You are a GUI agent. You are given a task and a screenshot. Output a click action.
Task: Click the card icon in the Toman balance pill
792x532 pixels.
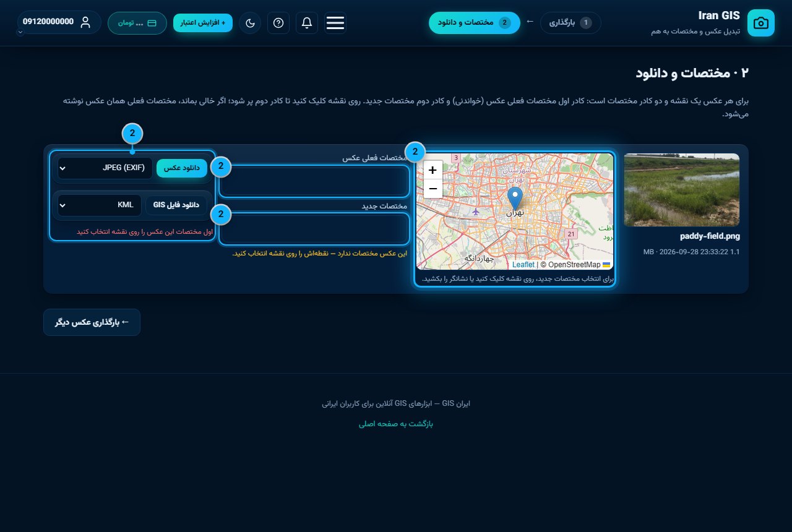[x=152, y=23]
